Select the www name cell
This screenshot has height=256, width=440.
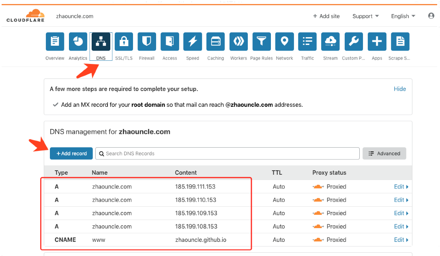(x=99, y=240)
